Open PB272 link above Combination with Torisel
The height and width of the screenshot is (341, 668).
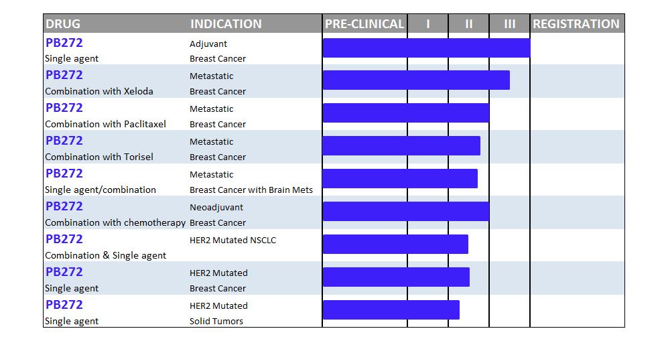(64, 141)
